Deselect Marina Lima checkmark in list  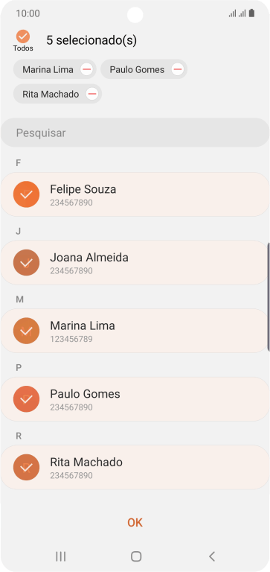point(26,331)
